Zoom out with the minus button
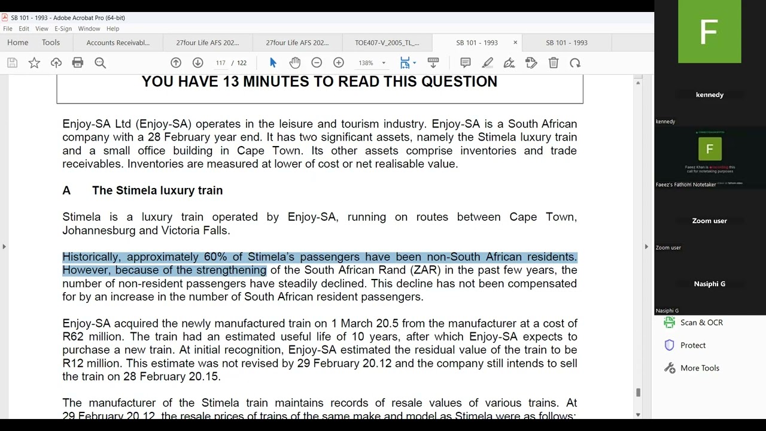 317,63
